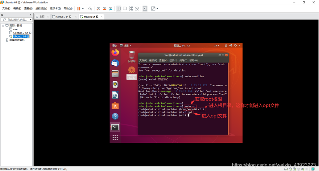Viewport: 319px width, 171px height.
Task: Open the 文件(F) menu in VMware
Action: 6,9
